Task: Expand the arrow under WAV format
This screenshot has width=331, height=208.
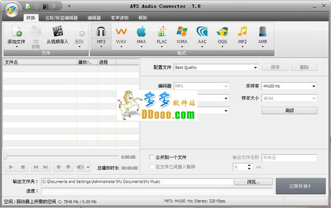Action: 121,47
